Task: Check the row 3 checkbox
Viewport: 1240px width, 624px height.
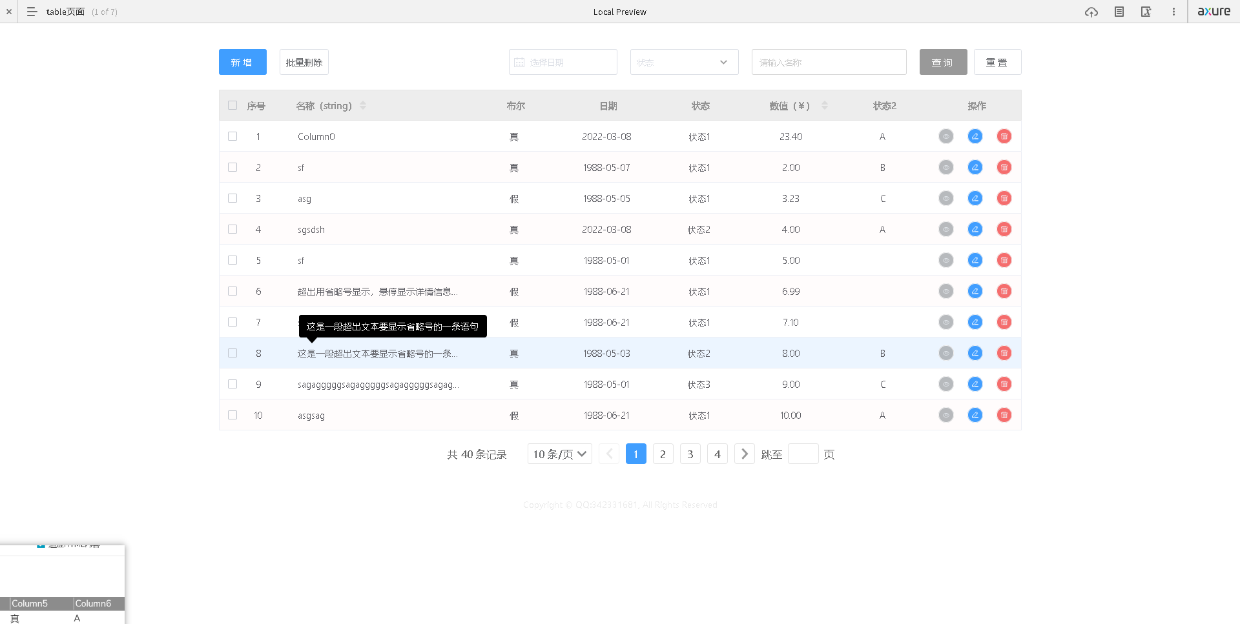Action: click(x=232, y=198)
